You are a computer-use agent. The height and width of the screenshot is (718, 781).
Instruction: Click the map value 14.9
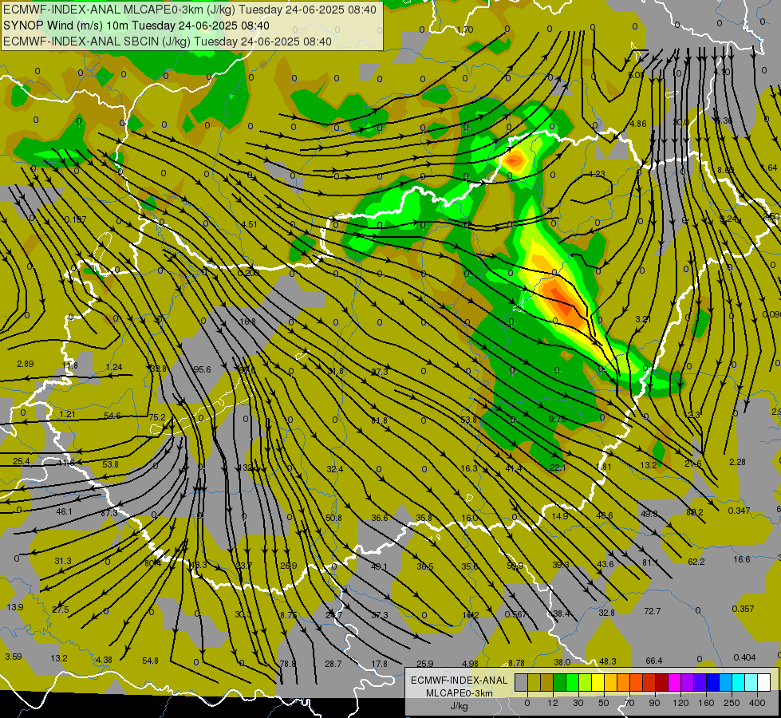[560, 516]
